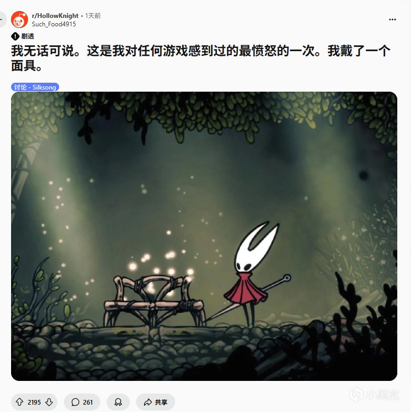The image size is (411, 412).
Task: Click the 小黑盒 watermark logo
Action: coord(375,394)
